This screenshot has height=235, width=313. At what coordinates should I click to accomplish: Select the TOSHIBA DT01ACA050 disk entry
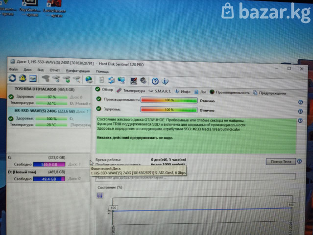[x=33, y=90]
